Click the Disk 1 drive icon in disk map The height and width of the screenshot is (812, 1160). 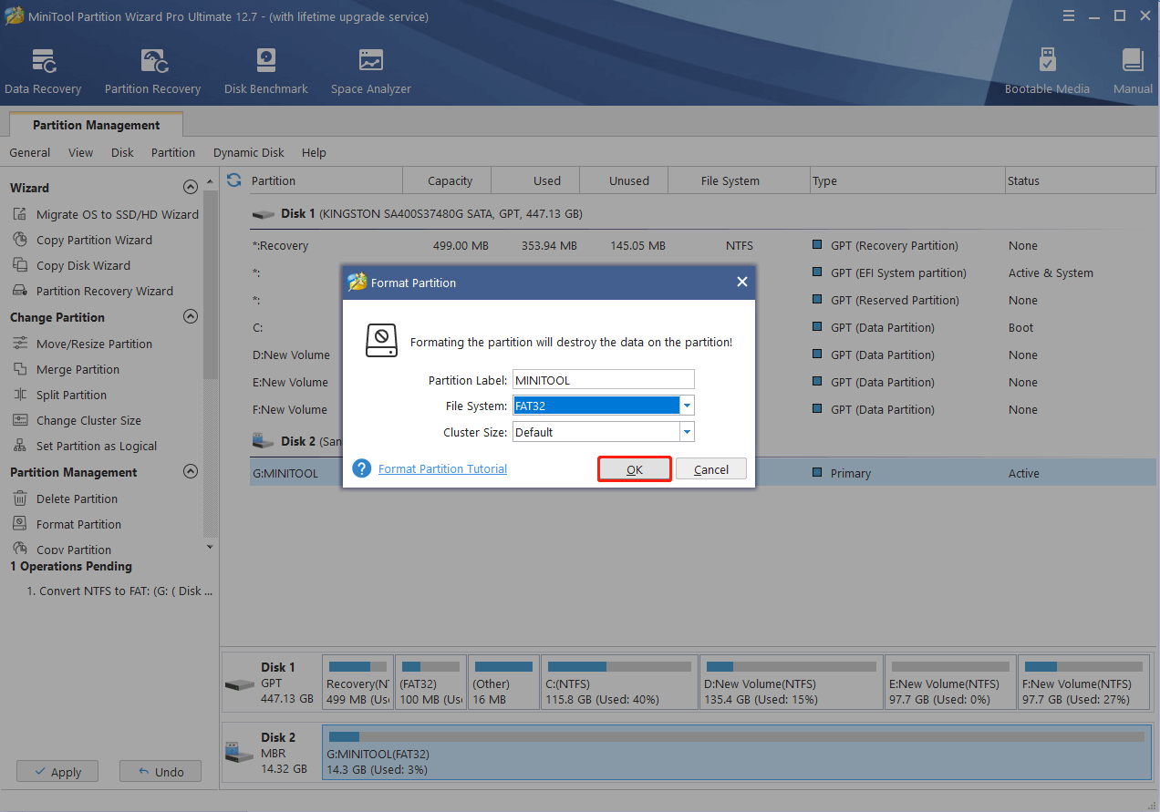[x=240, y=684]
